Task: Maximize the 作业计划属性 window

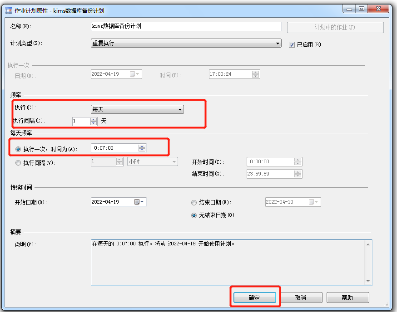Action: 362,9
